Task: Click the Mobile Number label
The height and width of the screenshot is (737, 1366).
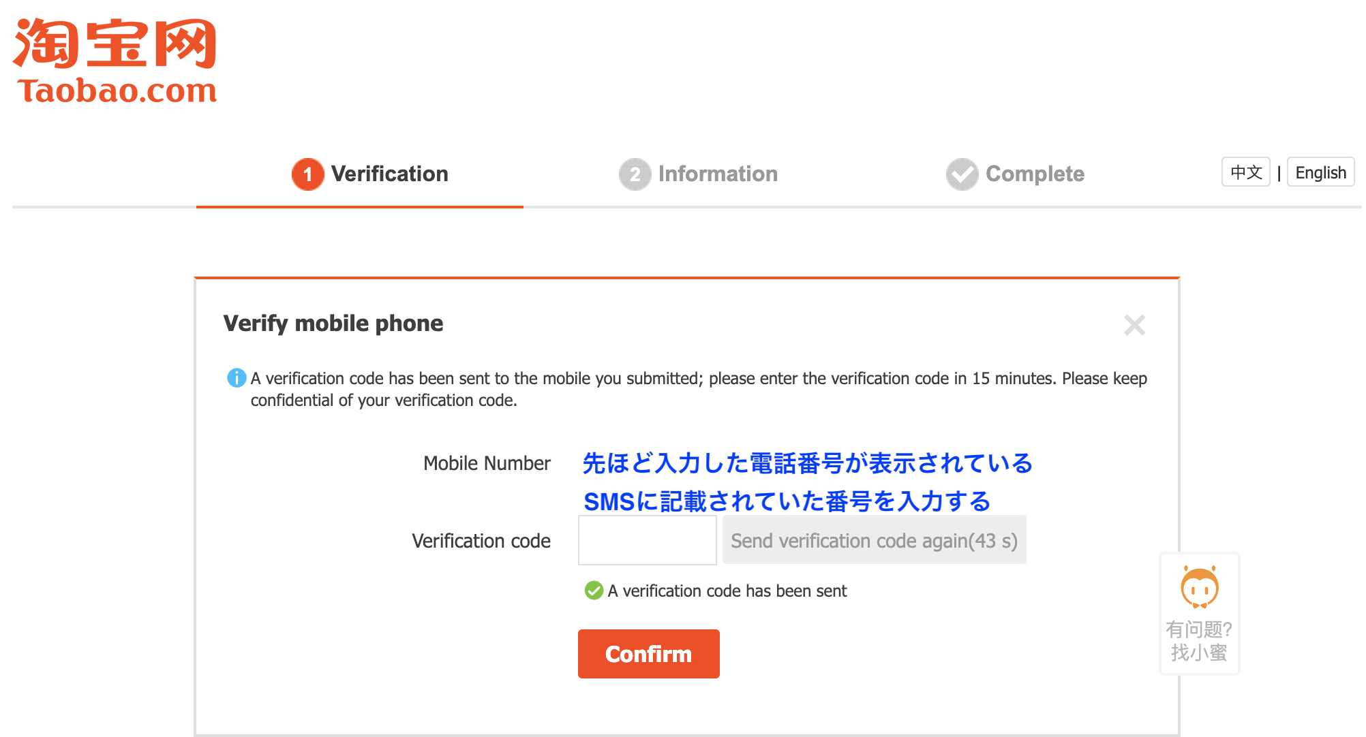Action: click(487, 463)
